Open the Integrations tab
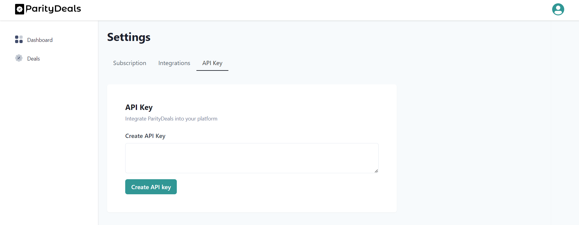Image resolution: width=579 pixels, height=225 pixels. tap(174, 63)
